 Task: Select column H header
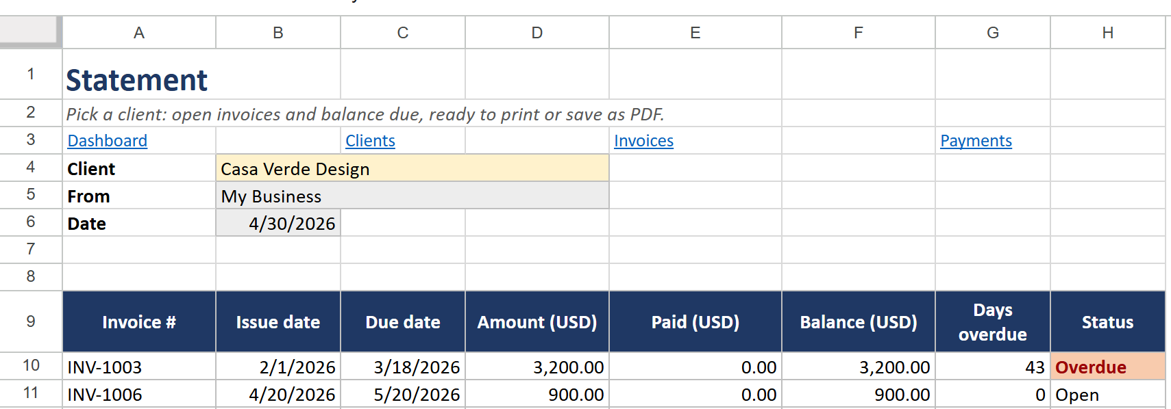[x=1108, y=33]
